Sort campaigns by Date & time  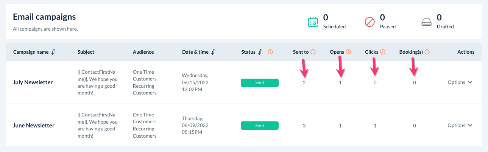click(x=214, y=52)
